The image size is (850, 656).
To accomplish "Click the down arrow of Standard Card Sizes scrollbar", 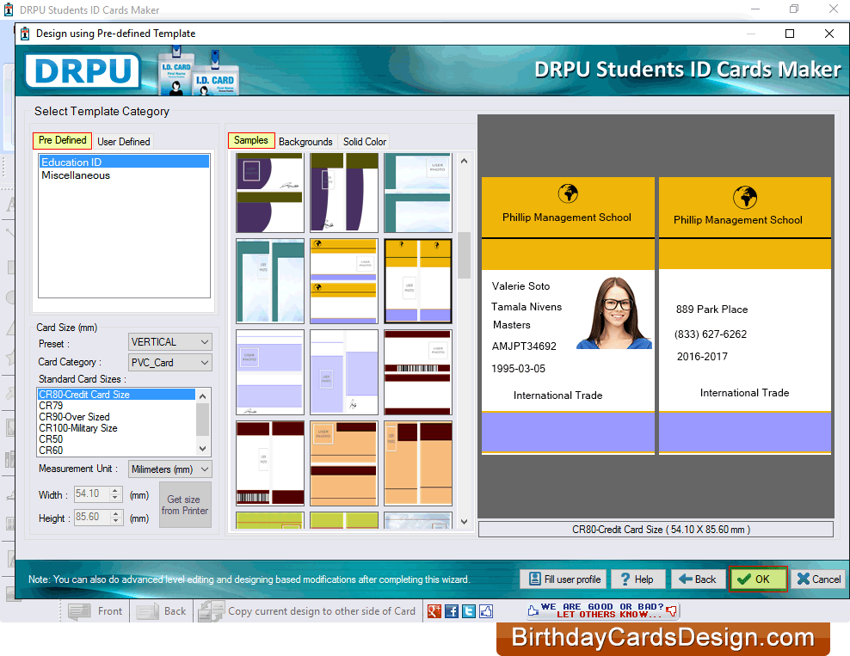I will point(202,449).
